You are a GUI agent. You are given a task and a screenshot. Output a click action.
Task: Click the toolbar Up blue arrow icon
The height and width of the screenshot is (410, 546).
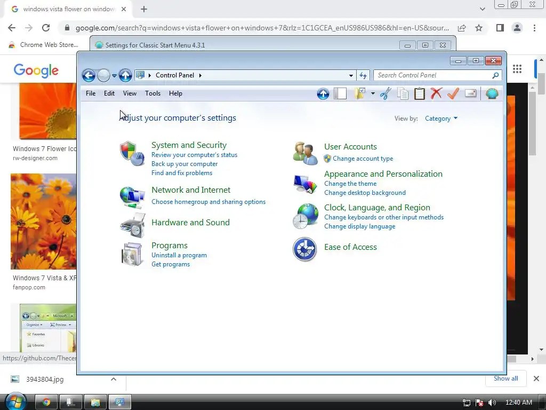click(323, 93)
